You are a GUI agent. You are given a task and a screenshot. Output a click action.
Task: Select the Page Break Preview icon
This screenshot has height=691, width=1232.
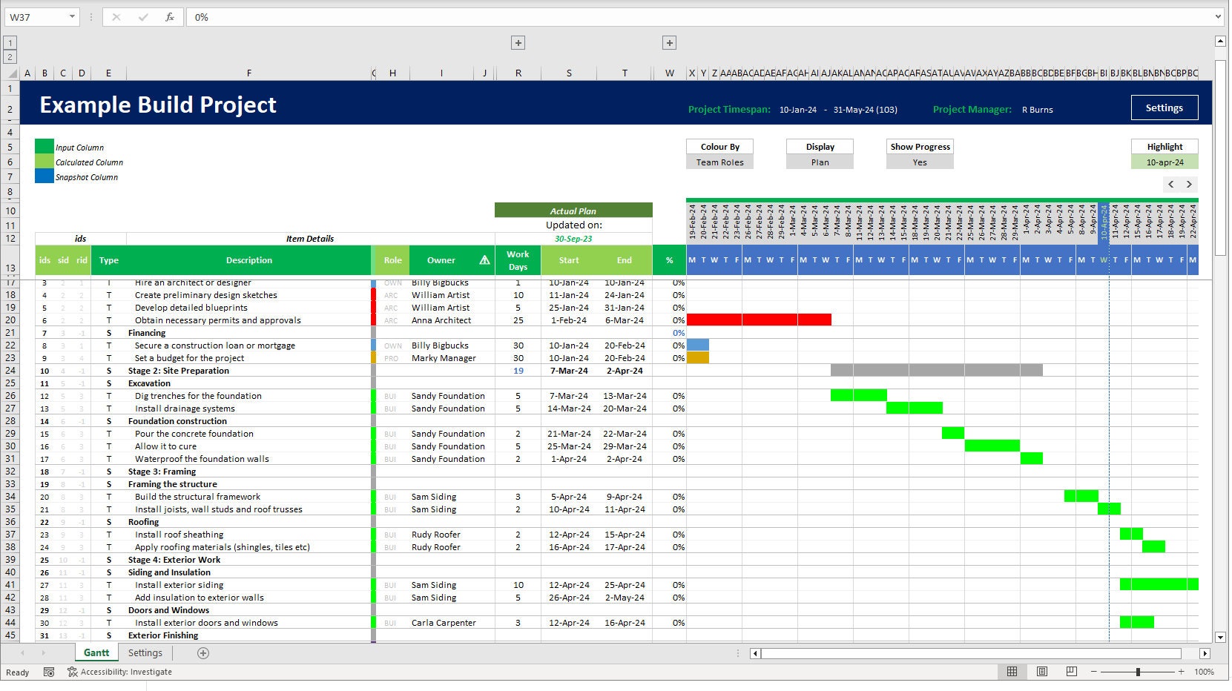(1071, 672)
